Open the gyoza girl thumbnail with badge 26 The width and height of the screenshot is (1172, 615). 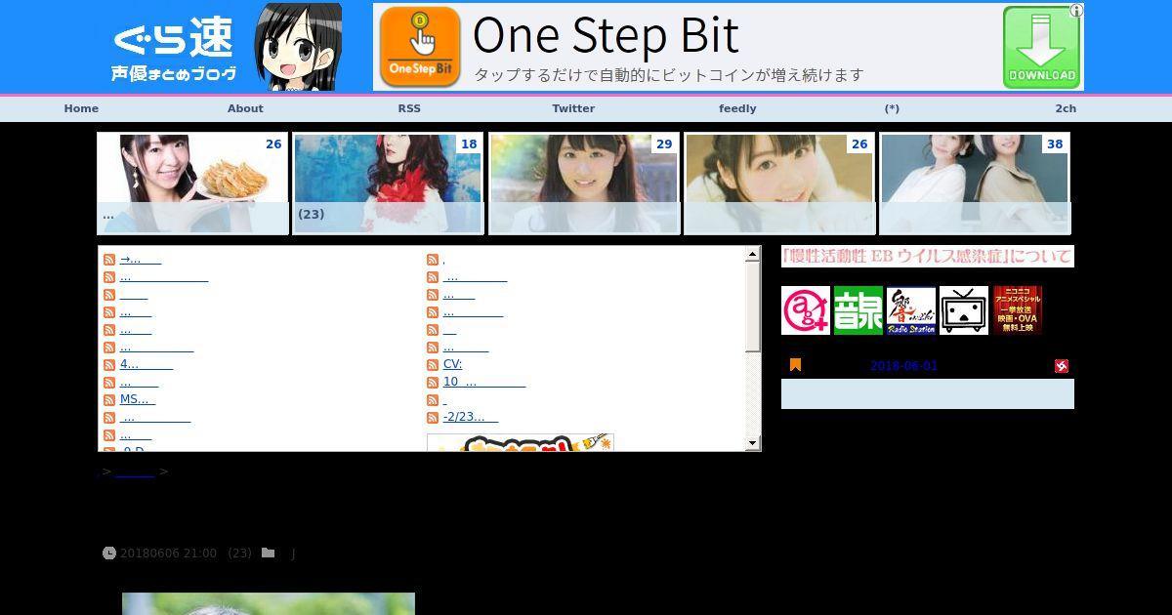pos(192,184)
